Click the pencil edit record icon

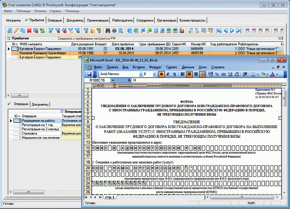tap(16, 30)
